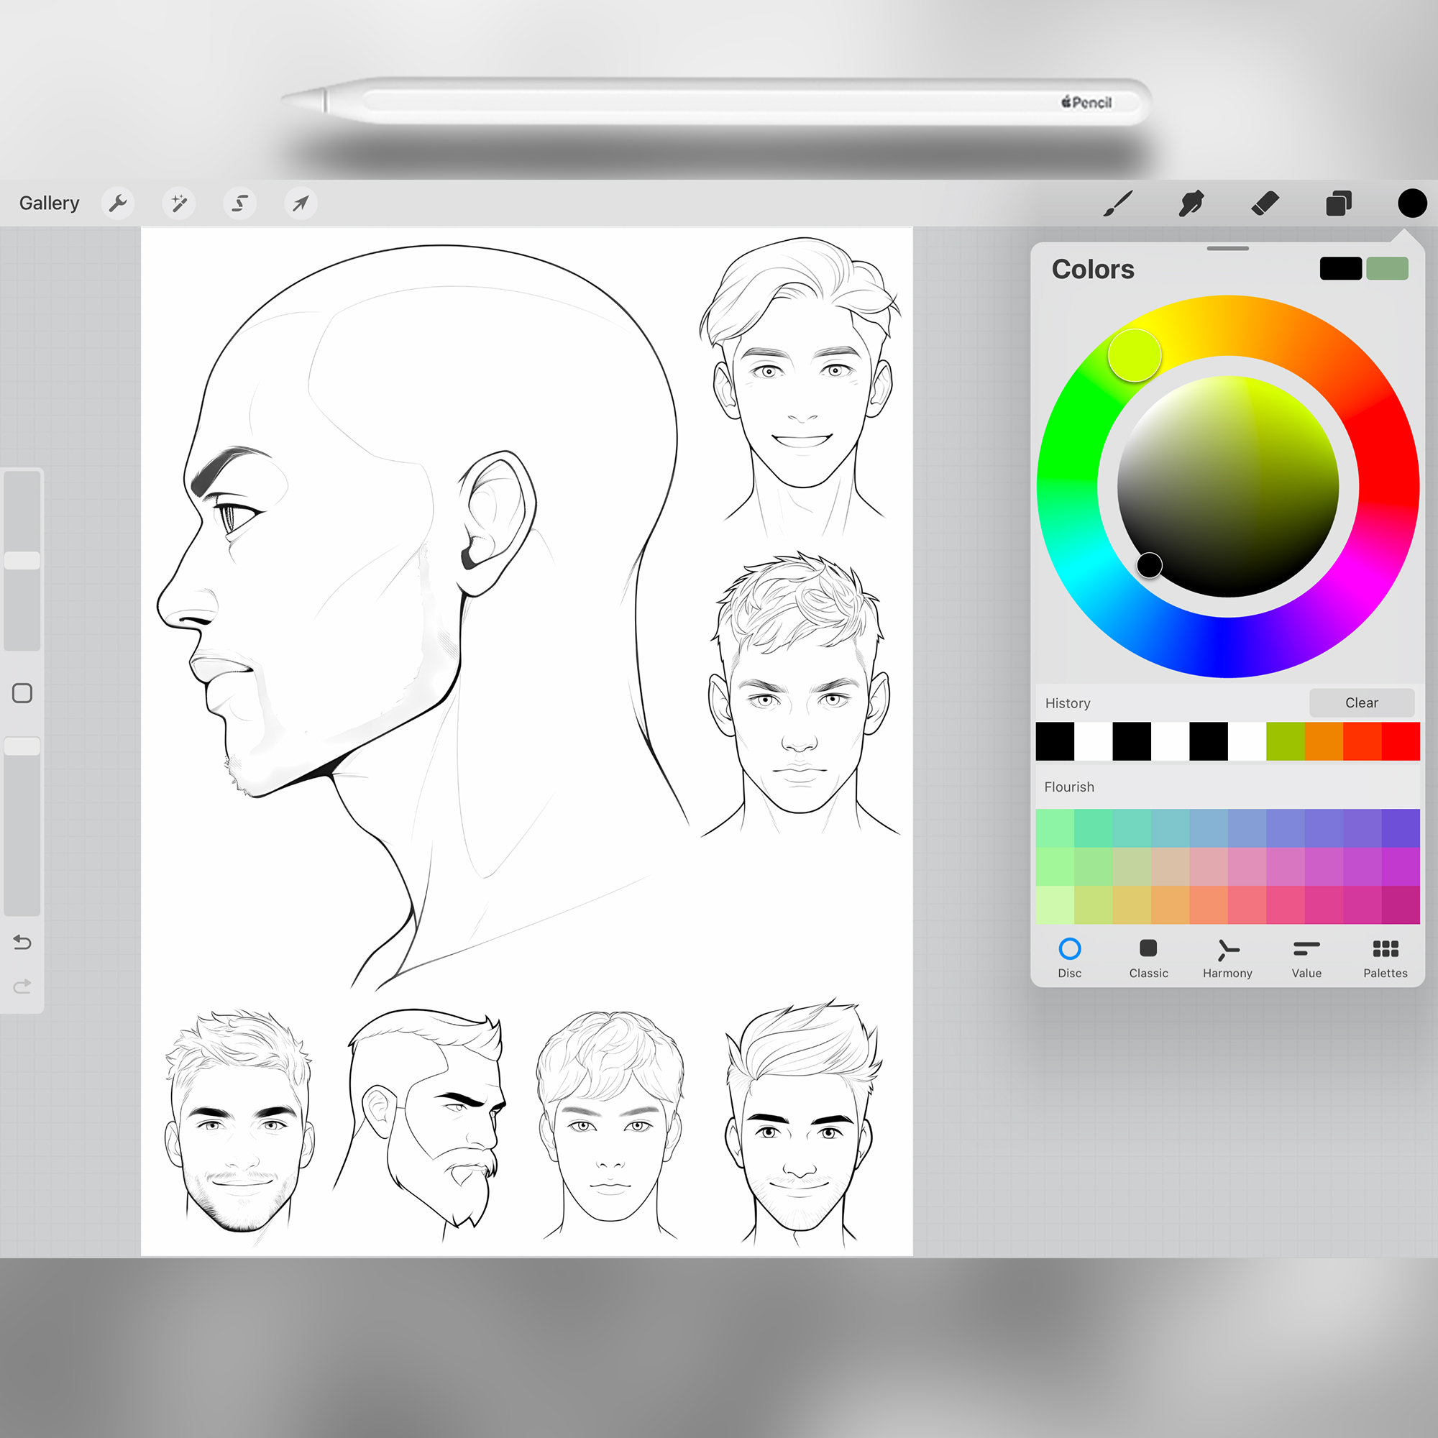Close the color panel via the active color circle

1412,203
